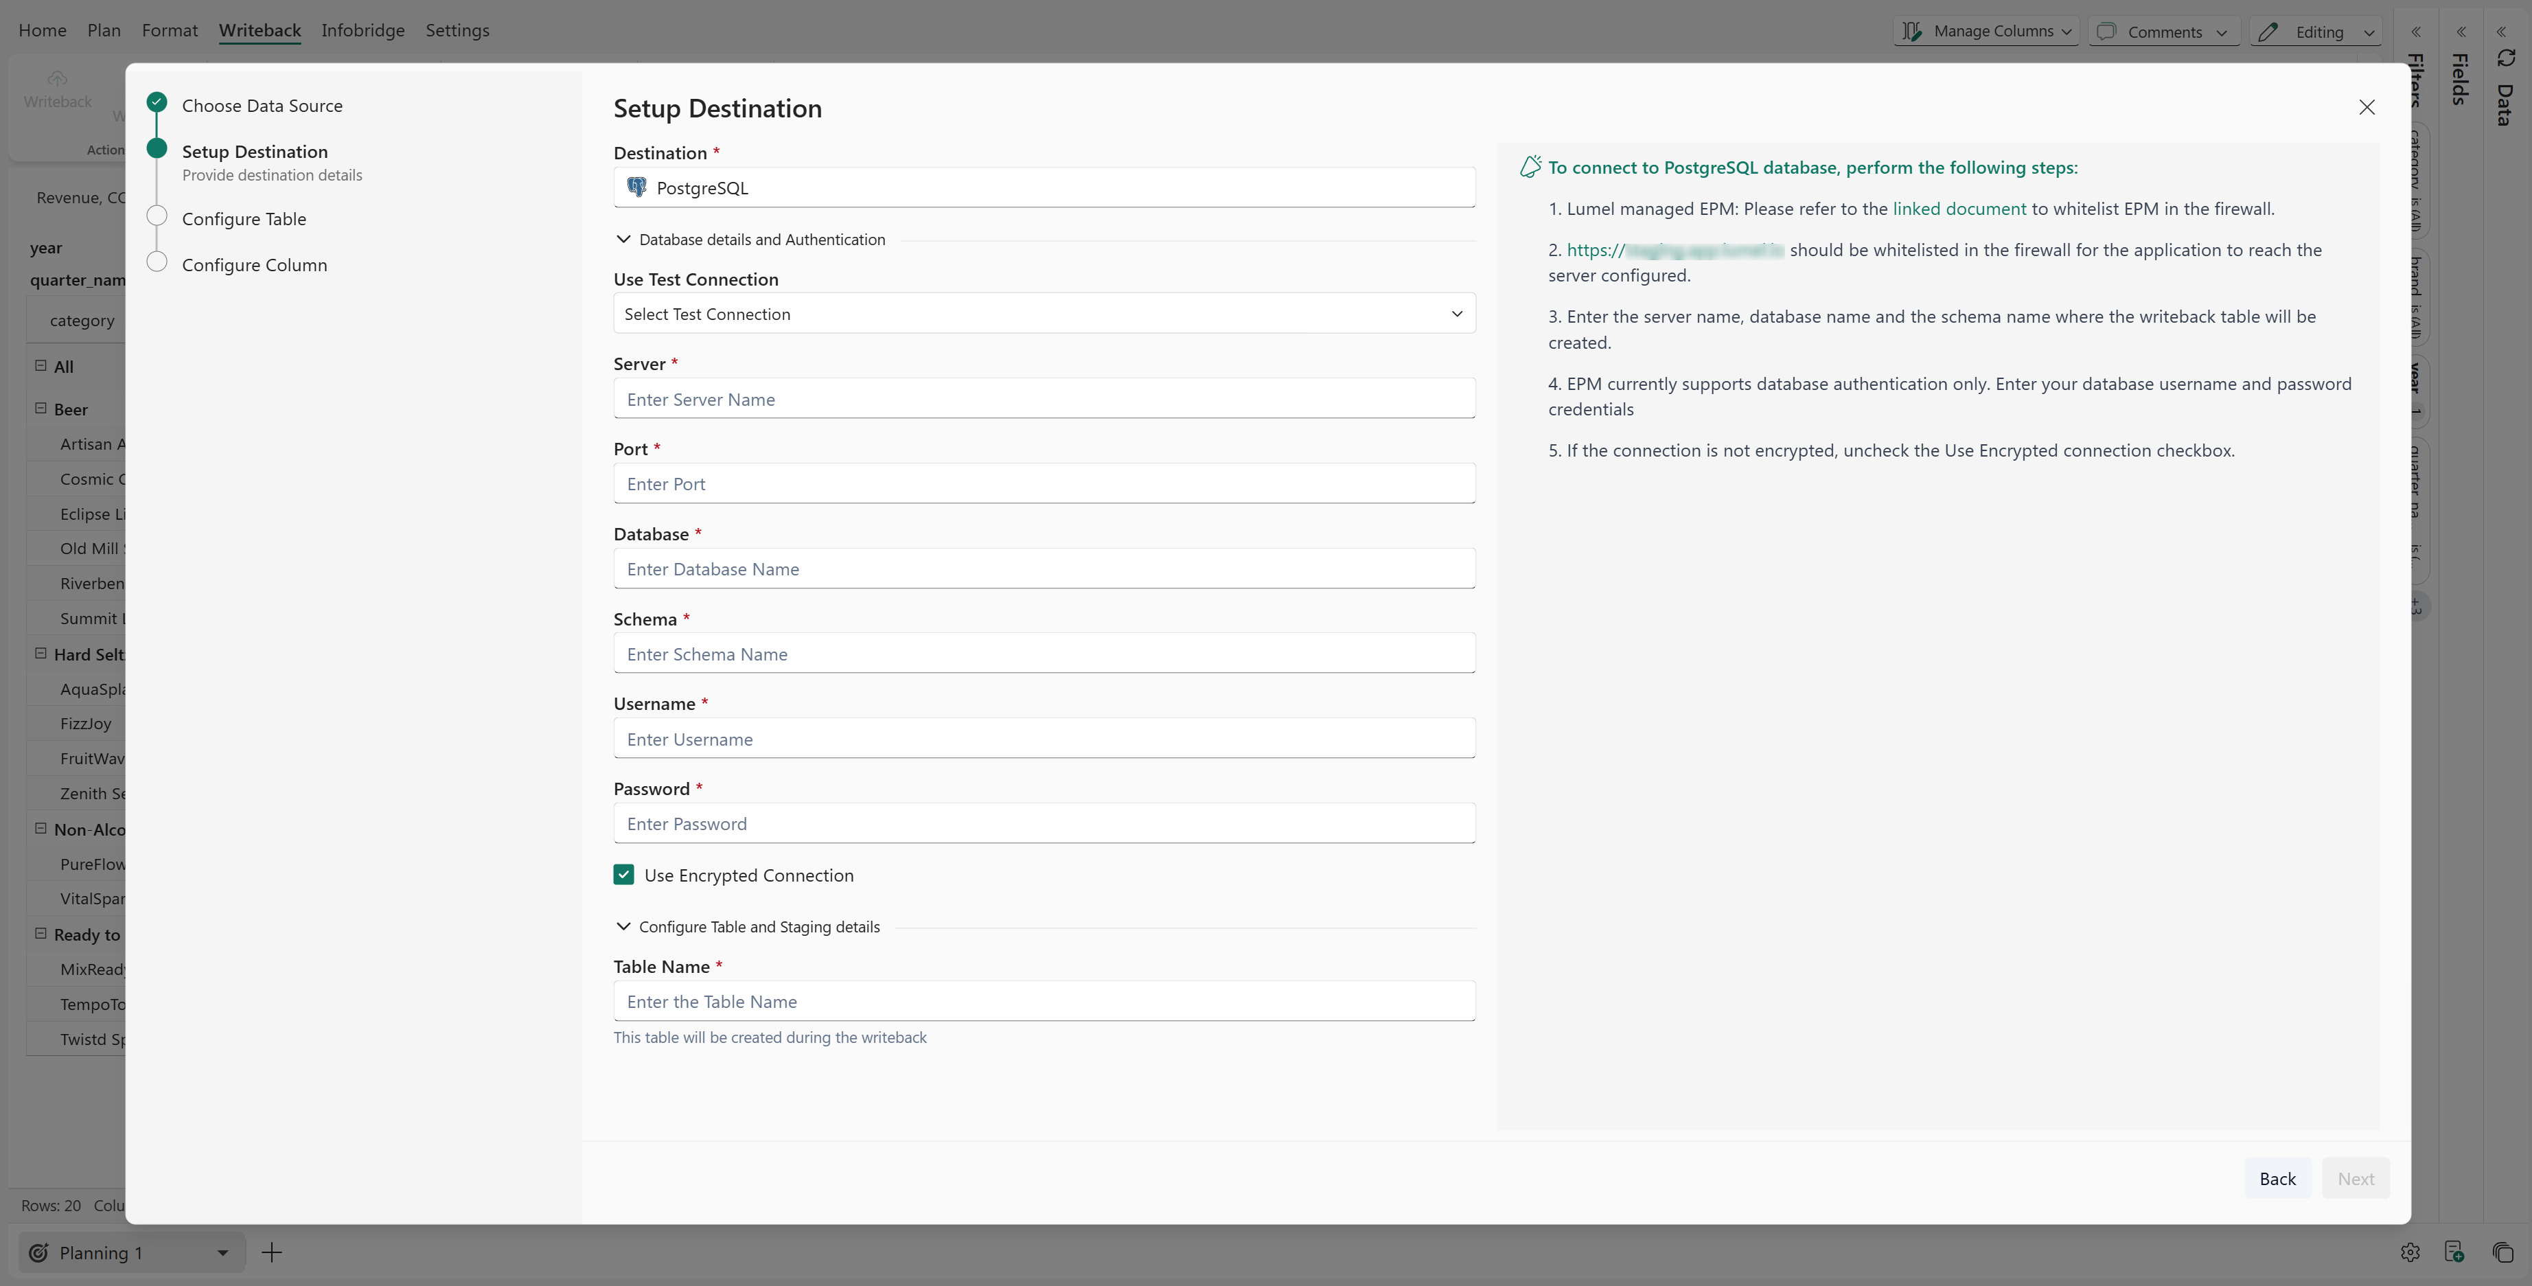Collapse the Beer category row
Screen dimensions: 2532x1286
click(x=41, y=408)
